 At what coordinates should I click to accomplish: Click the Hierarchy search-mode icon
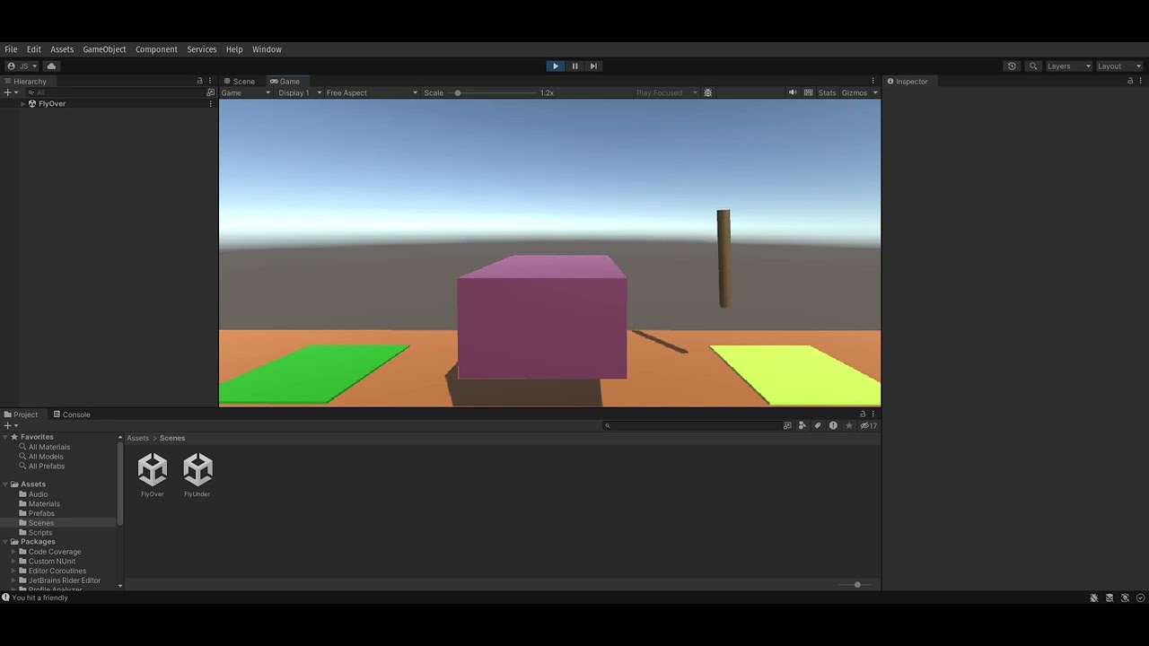click(211, 92)
